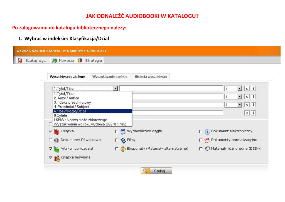This screenshot has width=285, height=202.
Task: Open Nowości from the toolbar
Action: pos(55,60)
